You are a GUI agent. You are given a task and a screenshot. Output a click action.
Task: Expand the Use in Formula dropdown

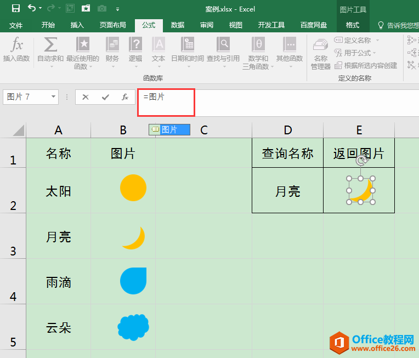pyautogui.click(x=375, y=53)
